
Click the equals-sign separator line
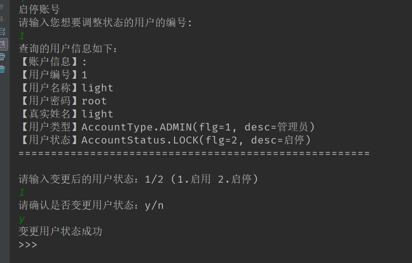[194, 153]
